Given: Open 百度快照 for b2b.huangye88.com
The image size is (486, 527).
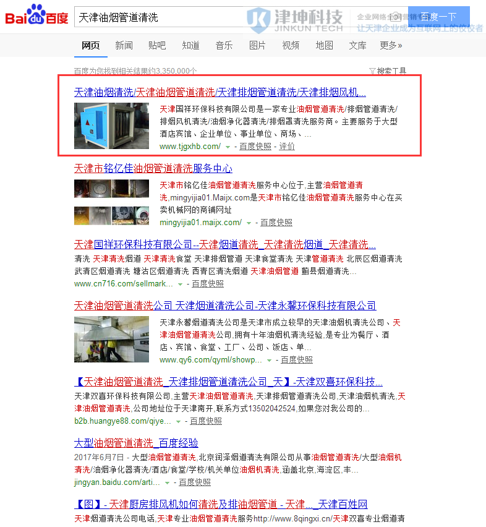Looking at the screenshot, I should (206, 421).
